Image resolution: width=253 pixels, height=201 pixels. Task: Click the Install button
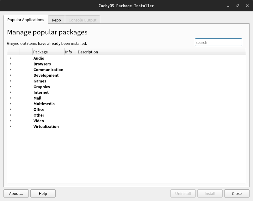tap(210, 193)
